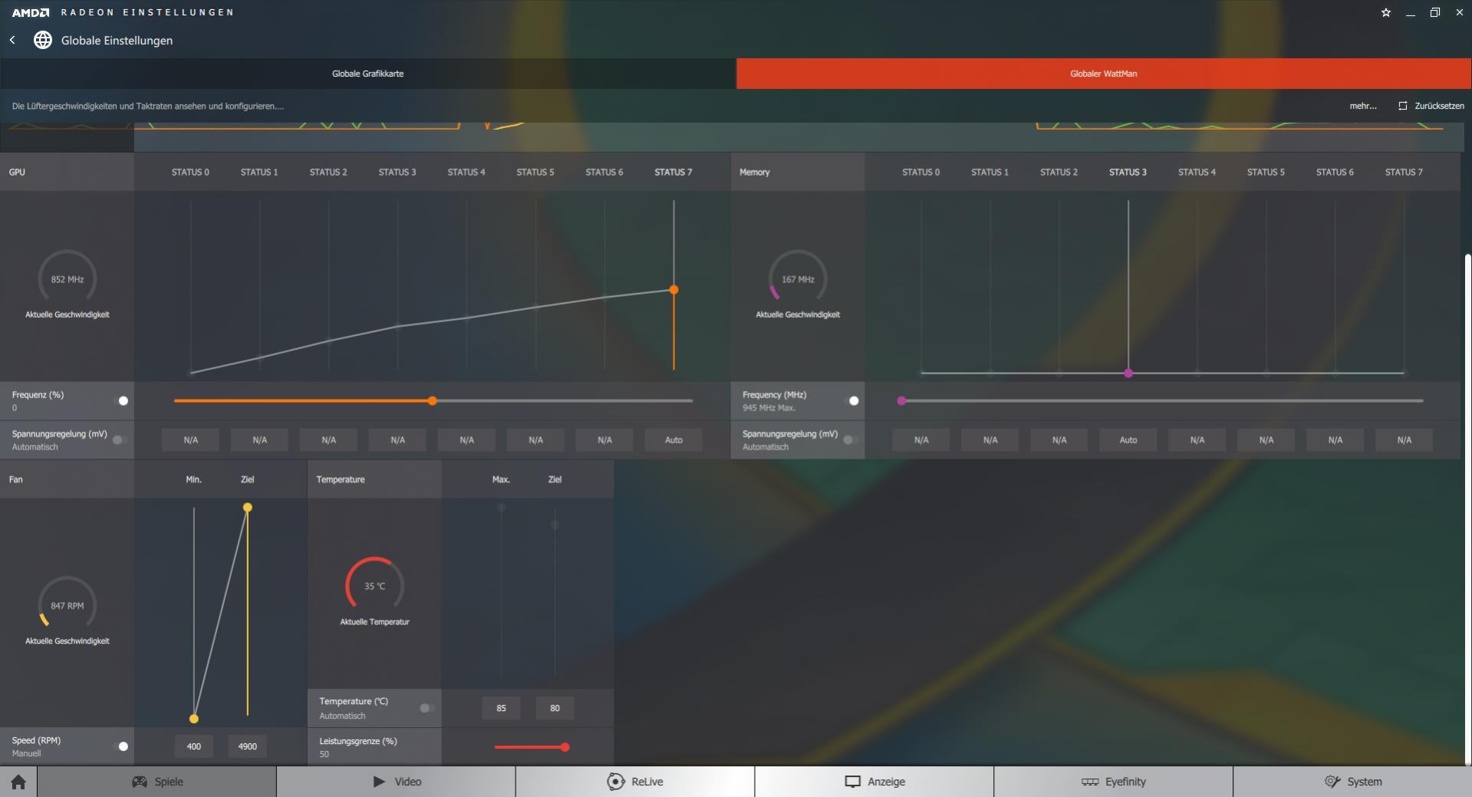Click the yellow fan Ziel speed point

(x=247, y=508)
